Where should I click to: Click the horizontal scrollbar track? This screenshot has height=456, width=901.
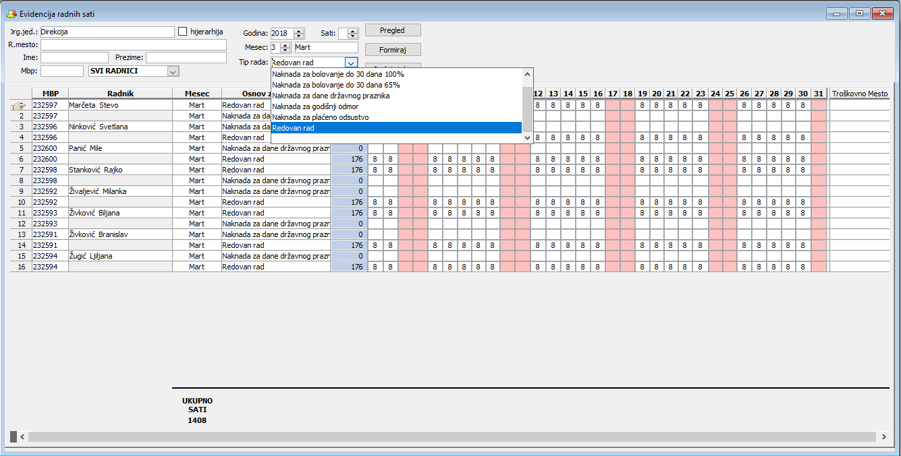pos(451,437)
